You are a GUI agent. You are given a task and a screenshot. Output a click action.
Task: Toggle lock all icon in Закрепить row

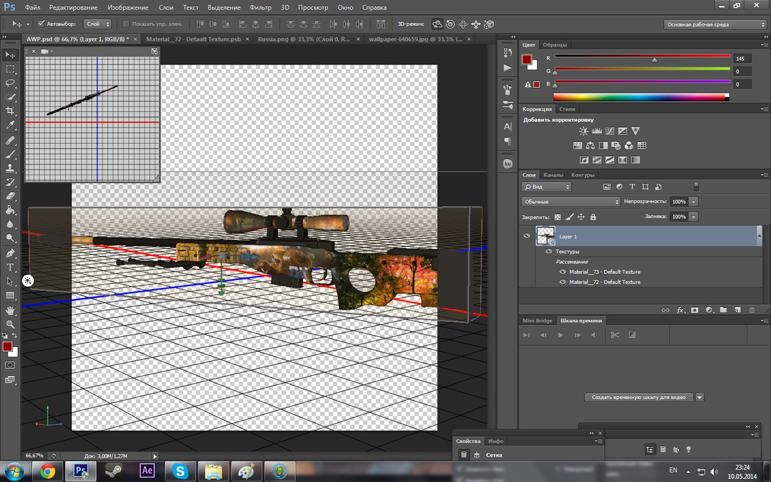[x=593, y=216]
